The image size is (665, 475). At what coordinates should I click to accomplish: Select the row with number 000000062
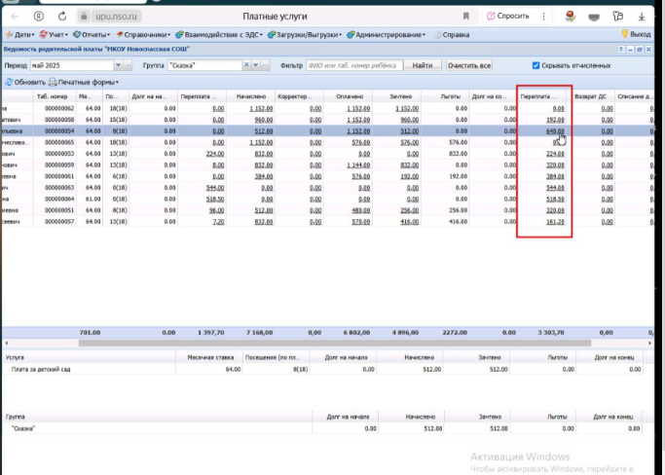click(327, 109)
